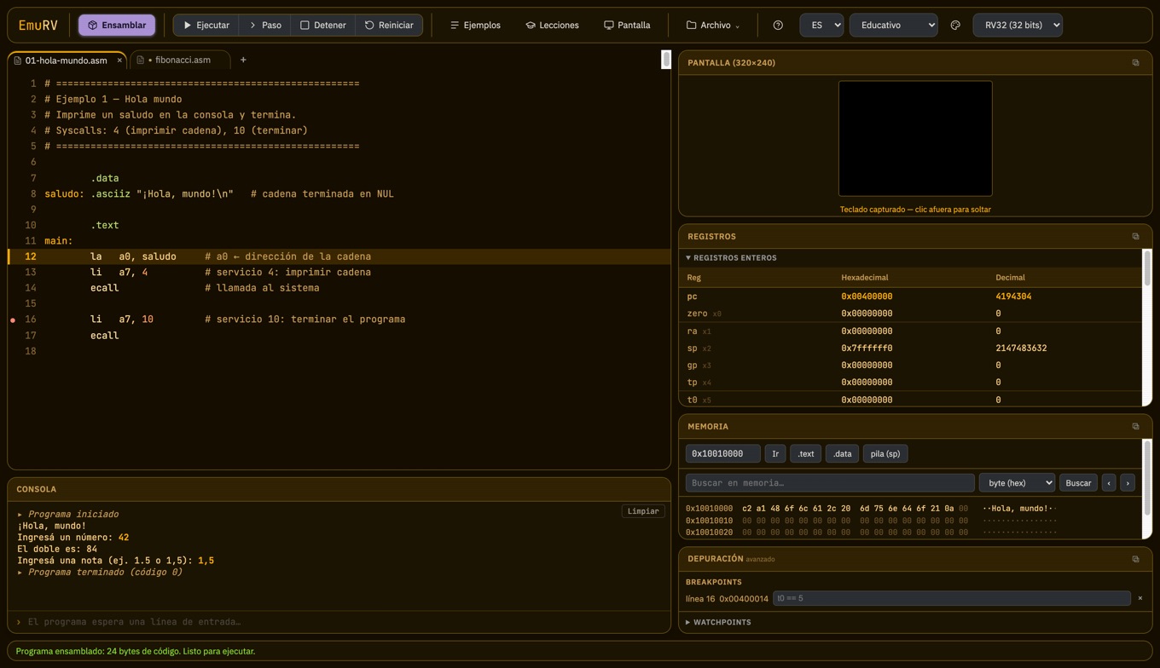This screenshot has width=1160, height=668.
Task: Toggle the breakpoint dot on line 16
Action: [13, 320]
